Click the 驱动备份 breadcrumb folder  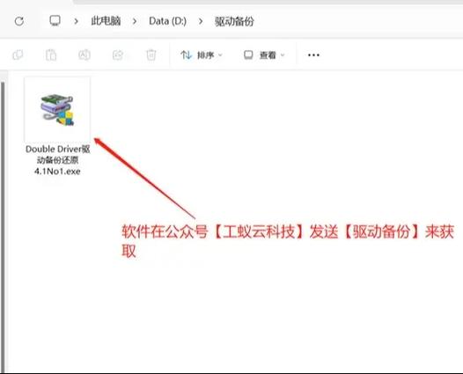coord(234,21)
